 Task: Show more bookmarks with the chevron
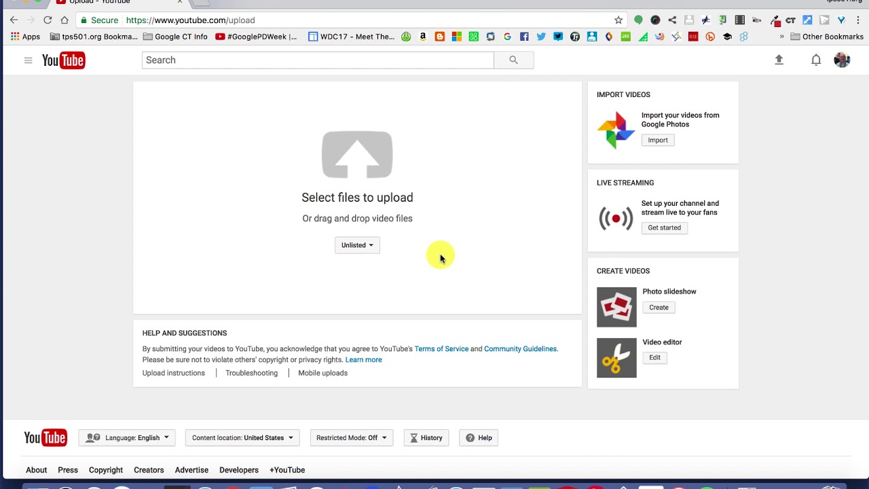[x=782, y=37]
